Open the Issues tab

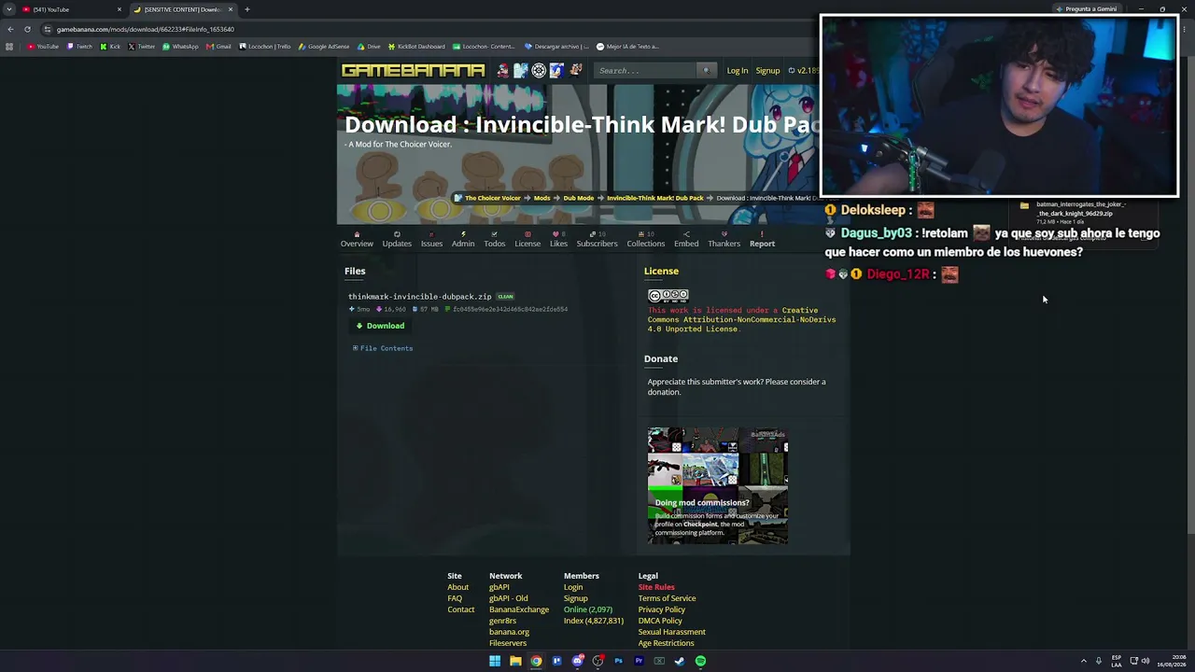[431, 240]
